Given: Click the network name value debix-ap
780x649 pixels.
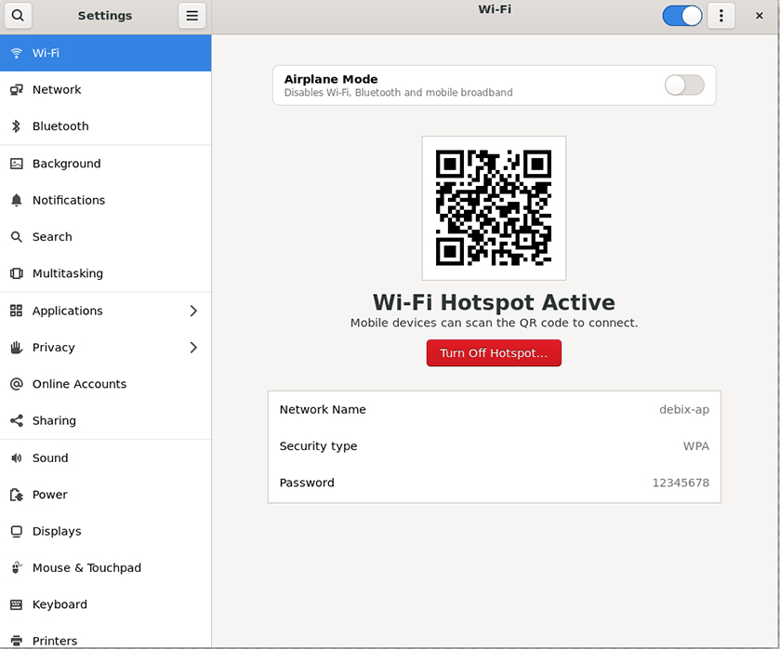Looking at the screenshot, I should 684,410.
